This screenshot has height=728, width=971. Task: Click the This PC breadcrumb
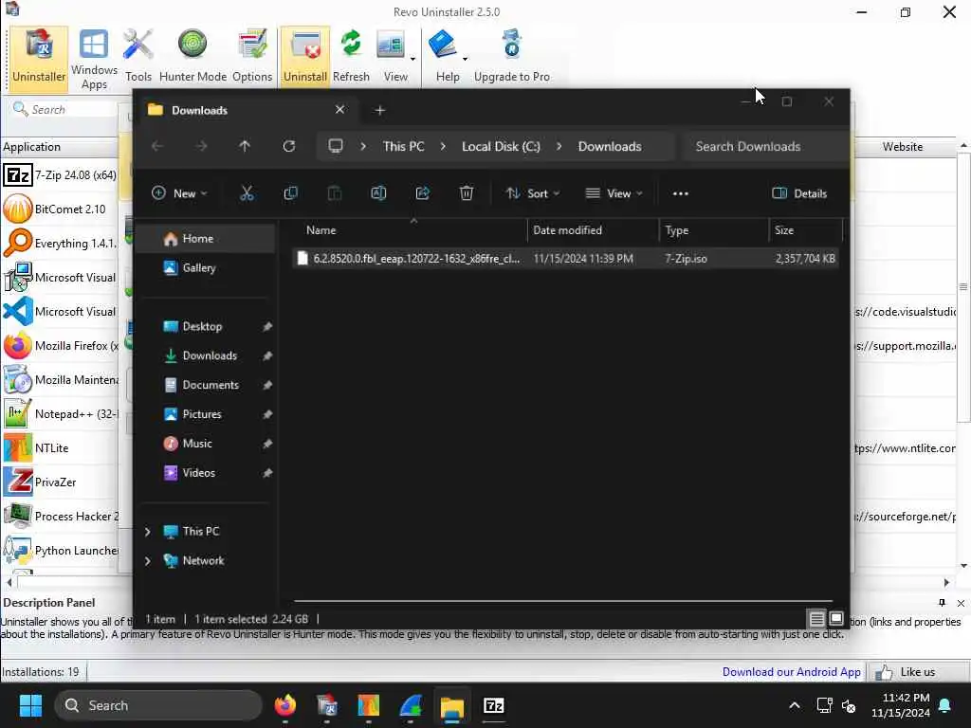[403, 146]
